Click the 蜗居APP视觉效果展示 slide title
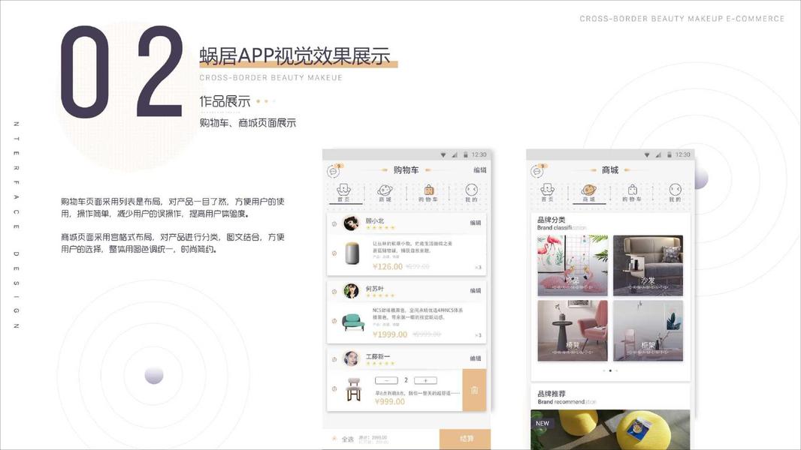Viewport: 801px width, 450px height. pos(295,56)
